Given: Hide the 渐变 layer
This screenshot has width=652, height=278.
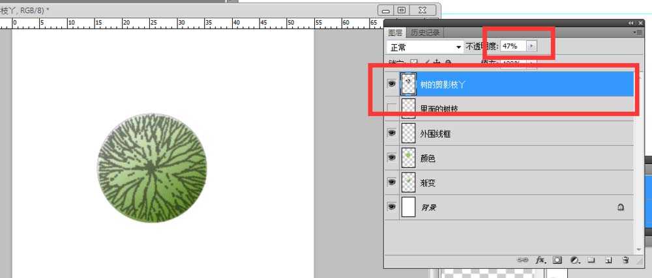Looking at the screenshot, I should pyautogui.click(x=391, y=182).
